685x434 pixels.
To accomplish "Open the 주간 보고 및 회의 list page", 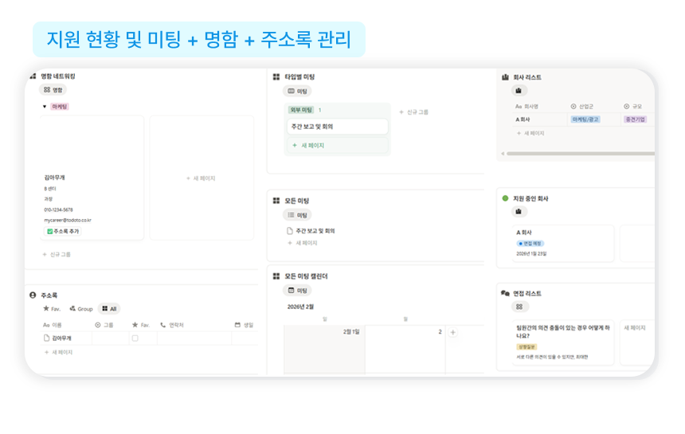I will point(313,231).
